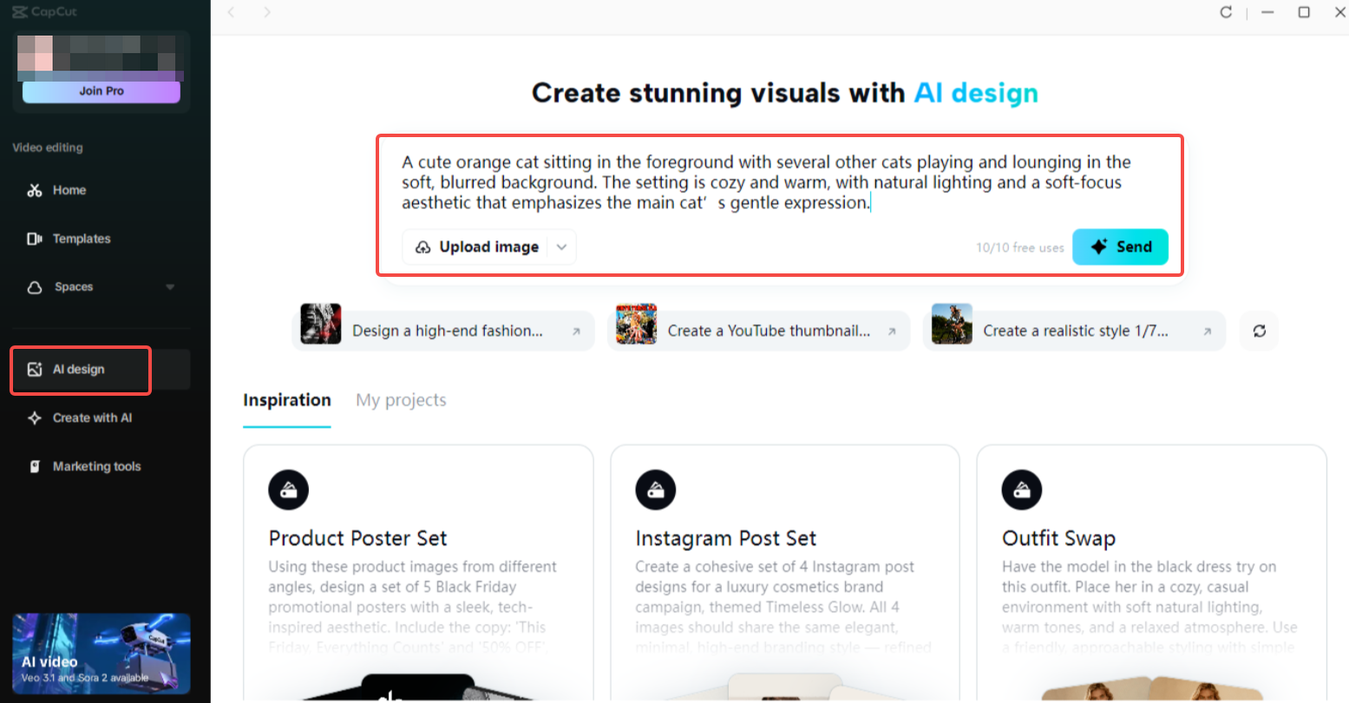
Task: Expand the Spaces dropdown arrow
Action: click(170, 287)
